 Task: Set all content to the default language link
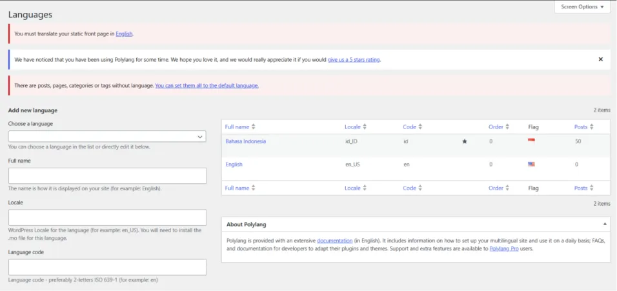tap(207, 85)
